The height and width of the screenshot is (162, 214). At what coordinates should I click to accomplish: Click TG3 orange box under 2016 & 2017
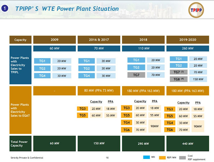click(83, 108)
